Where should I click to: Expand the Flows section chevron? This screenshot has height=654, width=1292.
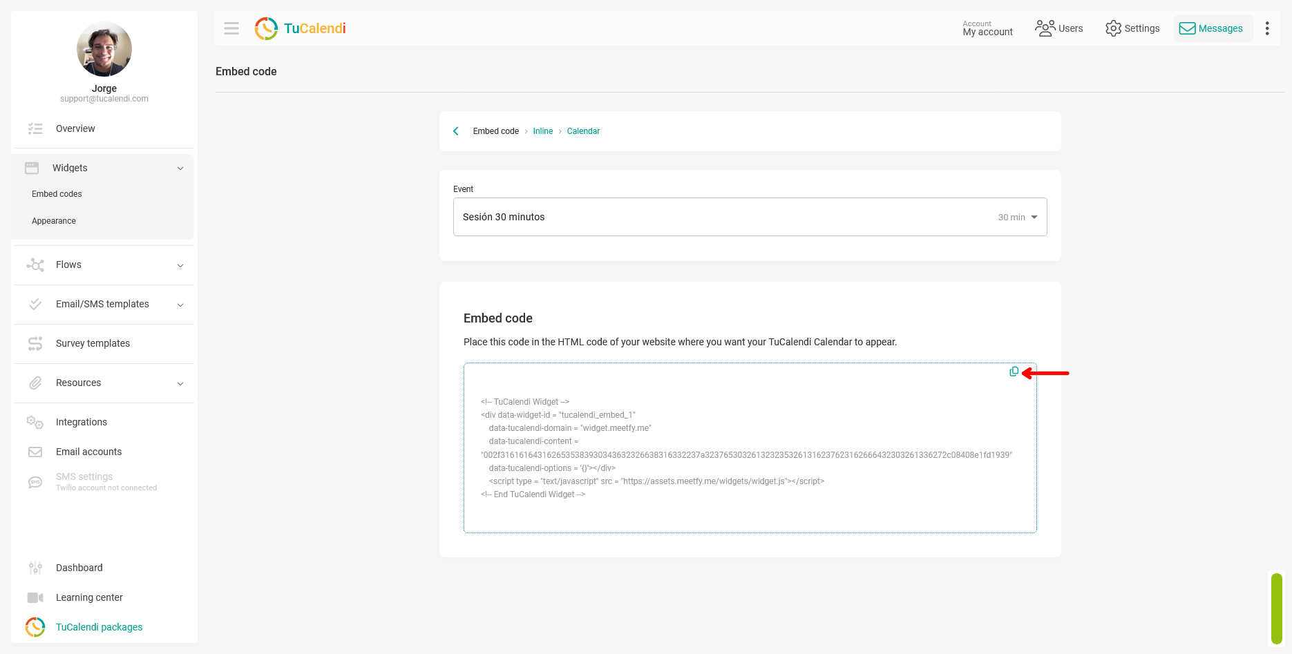(x=180, y=265)
